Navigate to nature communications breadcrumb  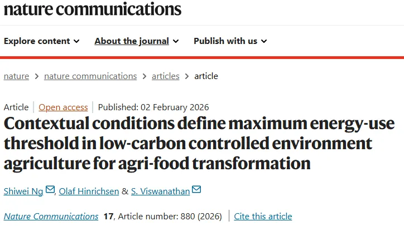90,76
